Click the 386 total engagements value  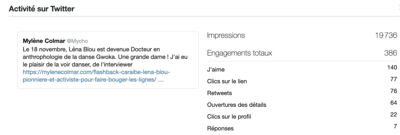pos(391,53)
